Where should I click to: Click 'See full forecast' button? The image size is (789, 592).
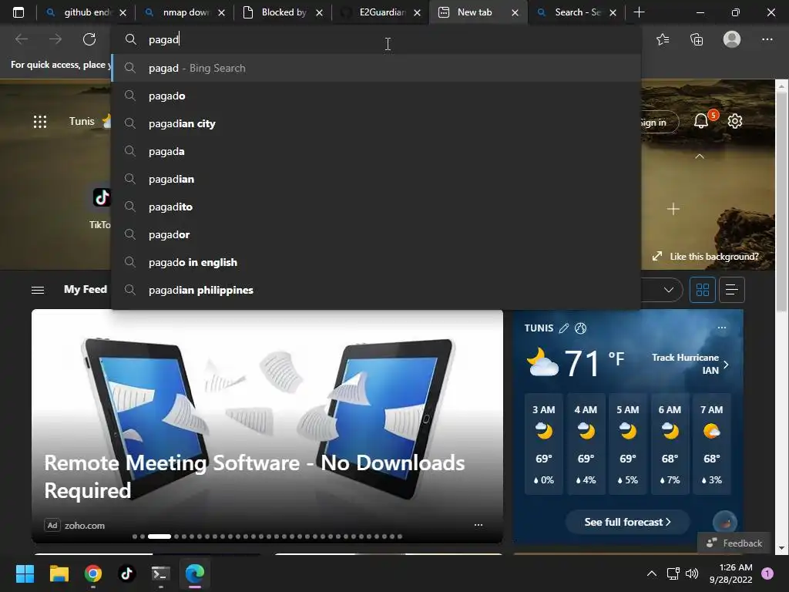[627, 522]
